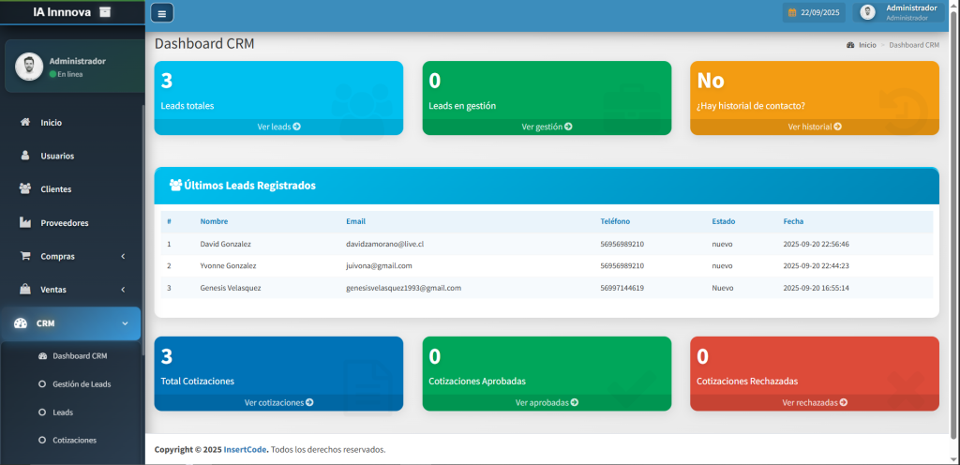The height and width of the screenshot is (465, 960).
Task: Click Ver historial on orange card
Action: pos(815,127)
